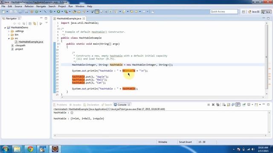The width and height of the screenshot is (273, 153).
Task: Click the Pin Console icon
Action: tap(244, 105)
